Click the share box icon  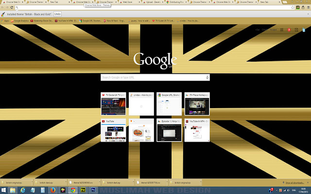(x=296, y=30)
